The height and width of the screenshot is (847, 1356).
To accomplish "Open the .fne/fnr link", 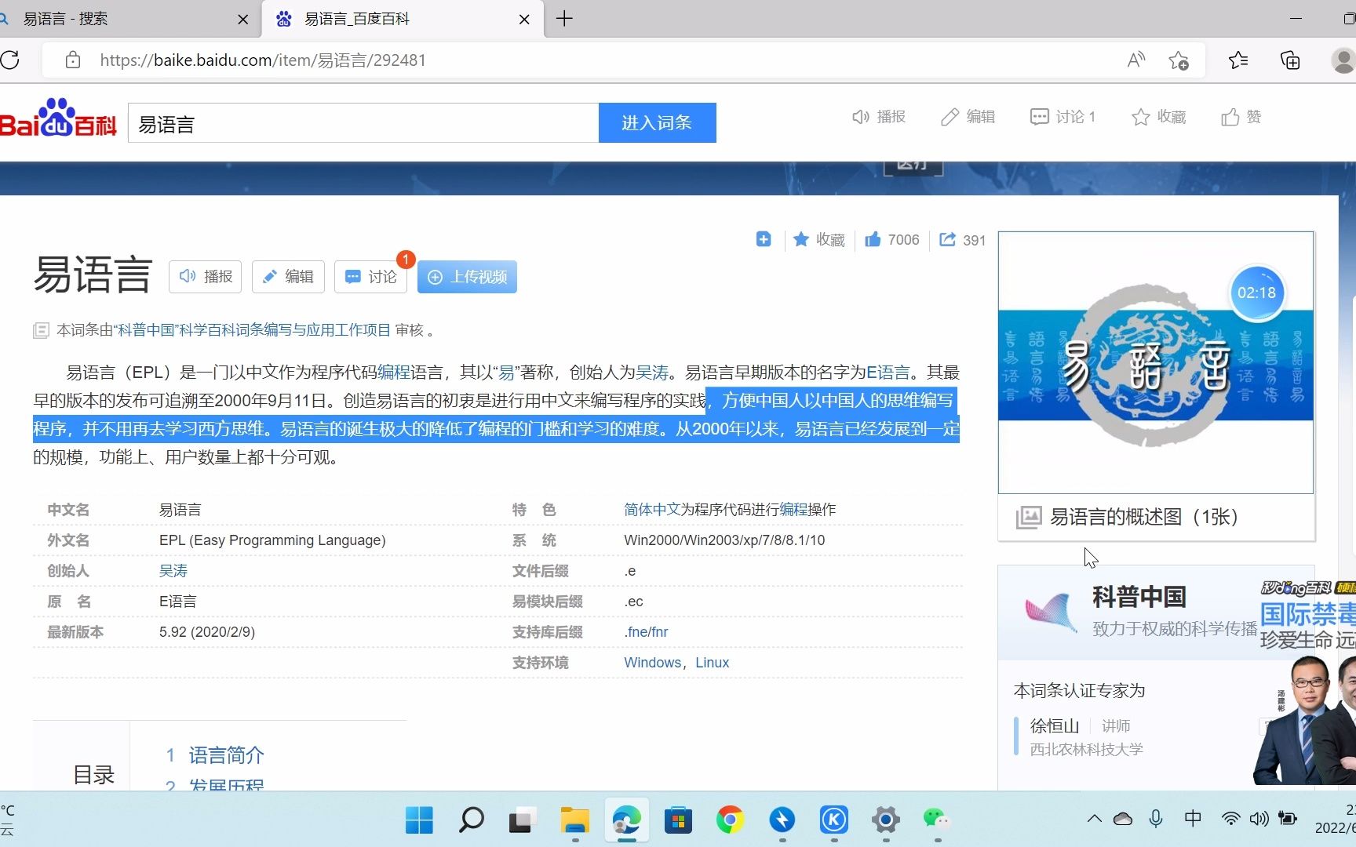I will click(x=647, y=632).
